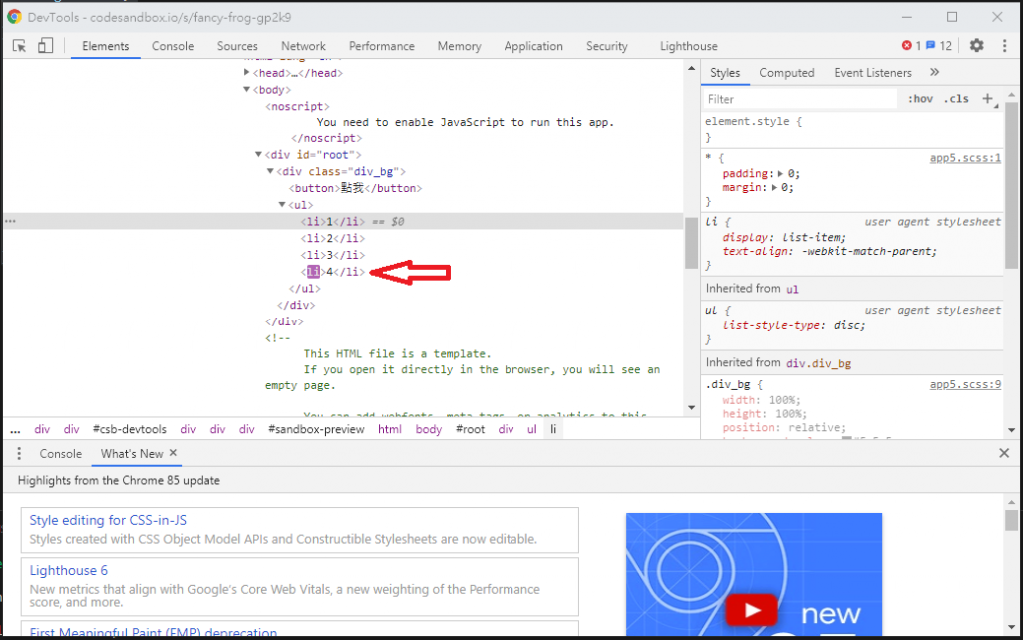
Task: Open the Memory tab
Action: pos(459,46)
